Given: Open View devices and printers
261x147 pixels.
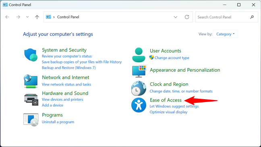Looking at the screenshot, I should (62, 99).
